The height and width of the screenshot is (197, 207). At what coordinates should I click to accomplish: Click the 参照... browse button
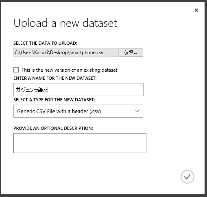point(131,52)
